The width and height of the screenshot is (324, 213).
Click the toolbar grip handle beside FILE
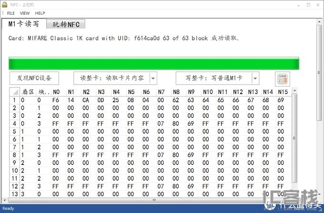coord(3,13)
